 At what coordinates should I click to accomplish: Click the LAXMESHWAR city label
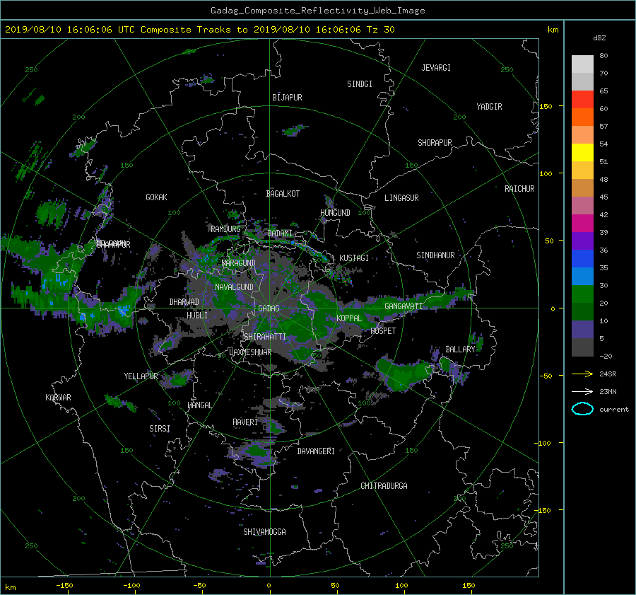click(250, 352)
